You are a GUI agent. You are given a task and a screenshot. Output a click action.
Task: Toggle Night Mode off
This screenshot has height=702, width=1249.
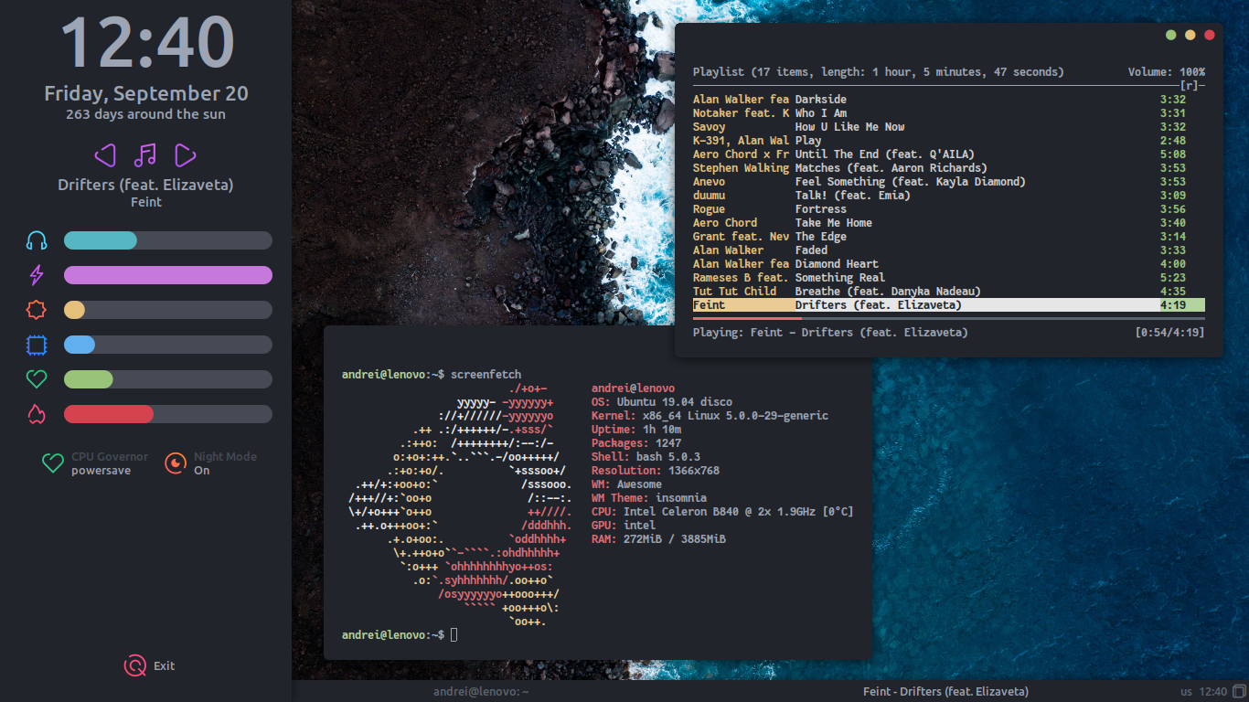pyautogui.click(x=210, y=463)
